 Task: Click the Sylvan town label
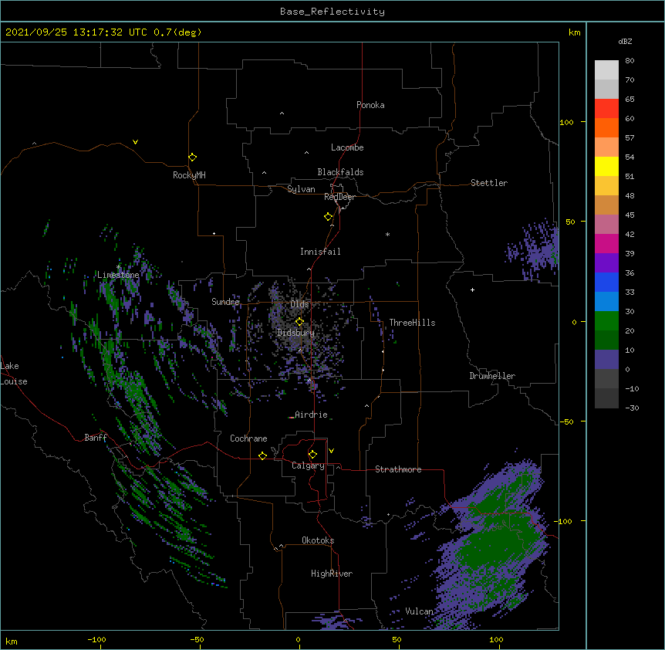tap(301, 189)
